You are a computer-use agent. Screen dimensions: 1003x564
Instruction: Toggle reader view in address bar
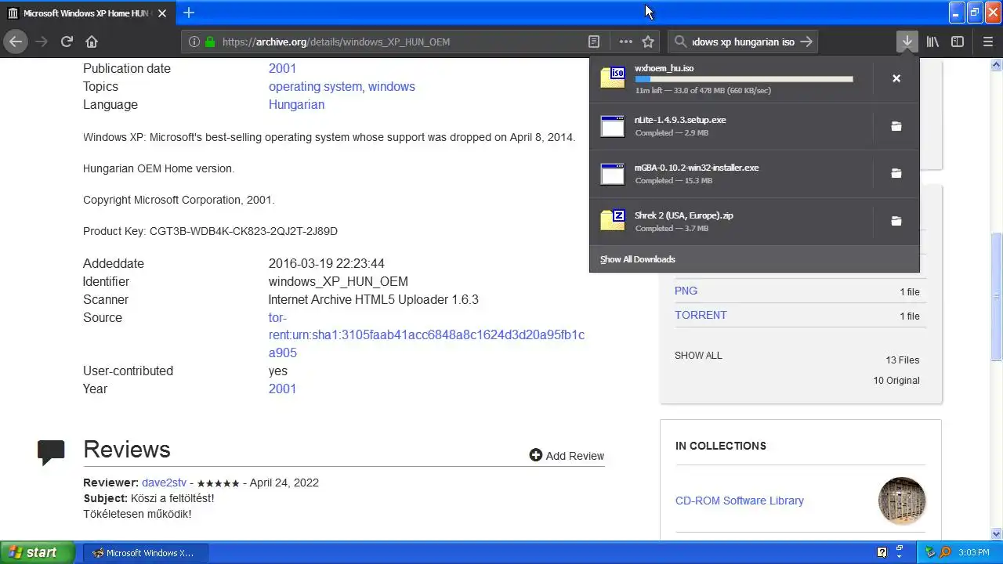(x=594, y=42)
